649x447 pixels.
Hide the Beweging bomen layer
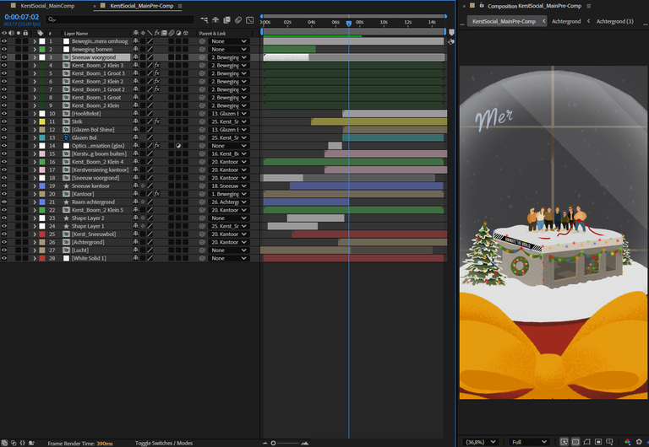(4, 49)
